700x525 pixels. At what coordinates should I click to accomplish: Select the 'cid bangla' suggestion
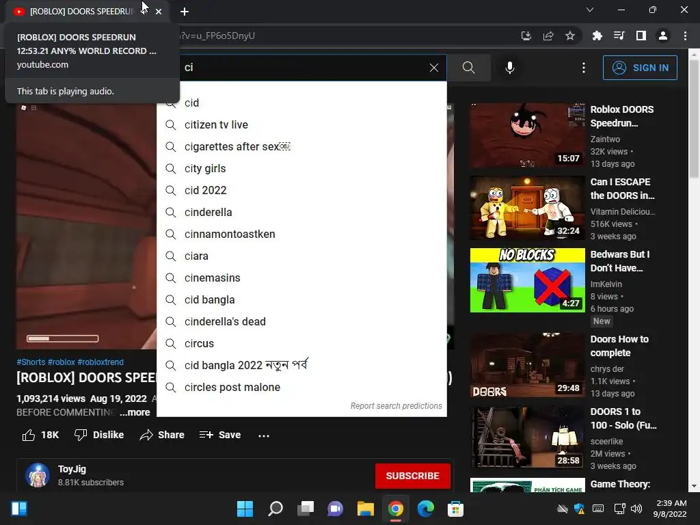pyautogui.click(x=301, y=299)
